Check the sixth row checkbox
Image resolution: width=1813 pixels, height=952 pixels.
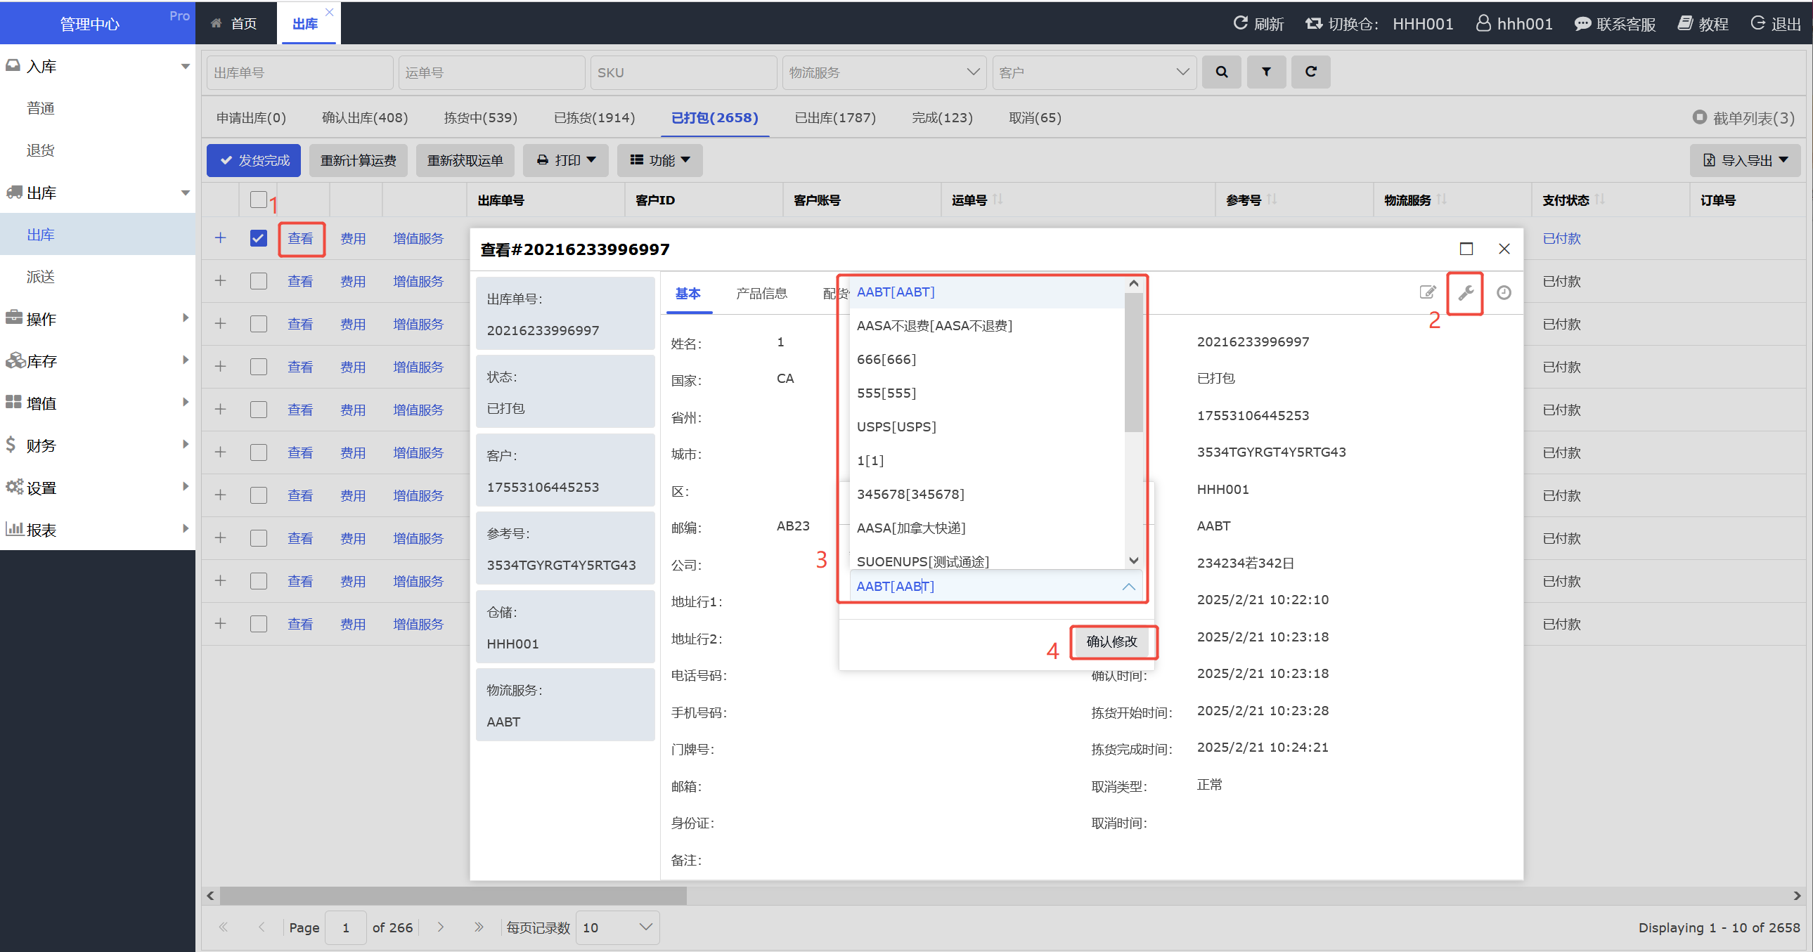[x=258, y=452]
